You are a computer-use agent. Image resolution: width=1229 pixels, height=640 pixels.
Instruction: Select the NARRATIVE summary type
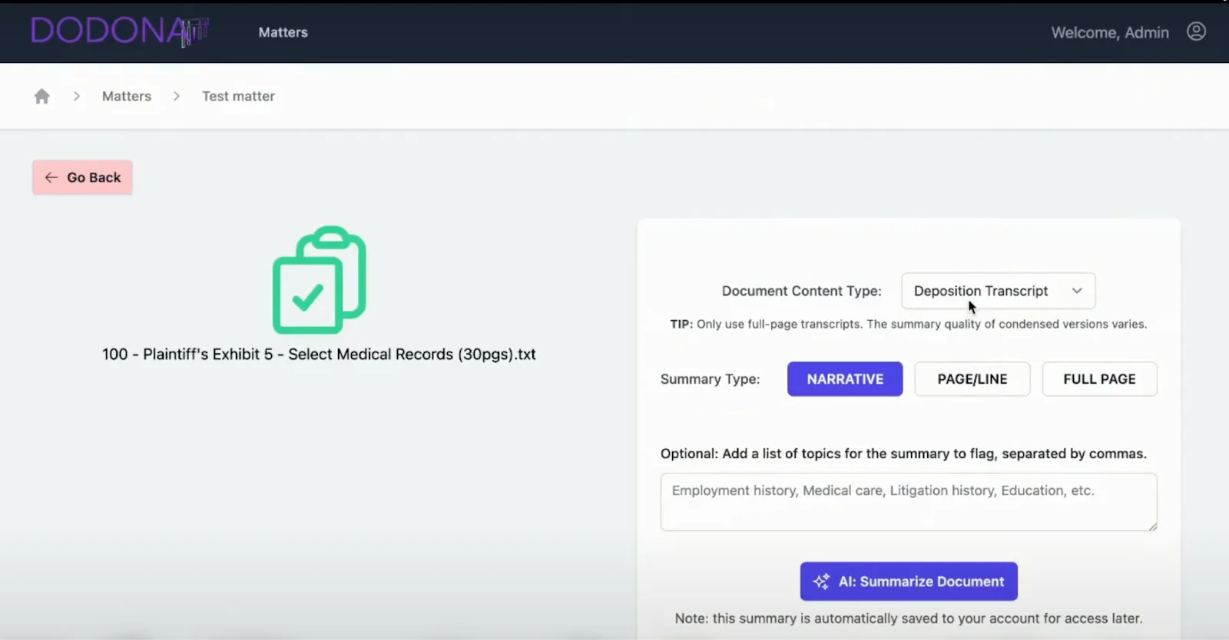844,379
